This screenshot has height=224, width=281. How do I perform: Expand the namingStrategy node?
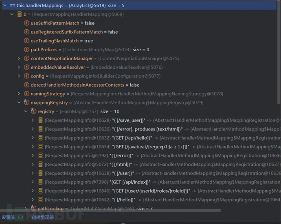19,94
